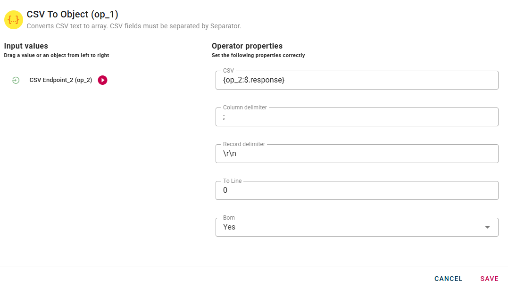Viewport: 508px width, 288px height.
Task: Save the operator properties
Action: pyautogui.click(x=489, y=279)
